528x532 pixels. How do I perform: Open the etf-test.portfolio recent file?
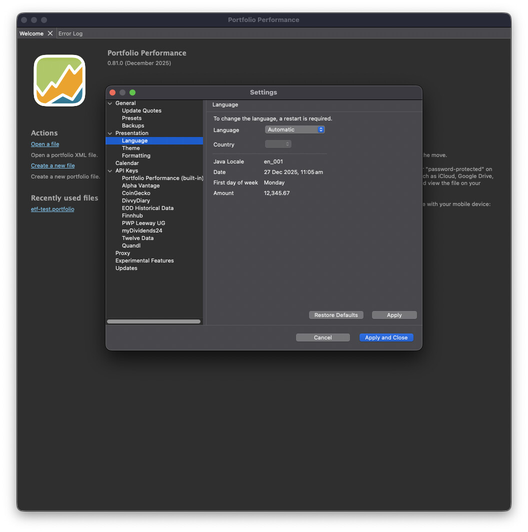click(52, 209)
